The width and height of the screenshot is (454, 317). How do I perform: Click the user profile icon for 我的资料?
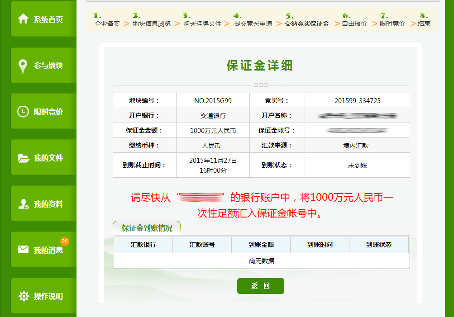click(x=23, y=204)
